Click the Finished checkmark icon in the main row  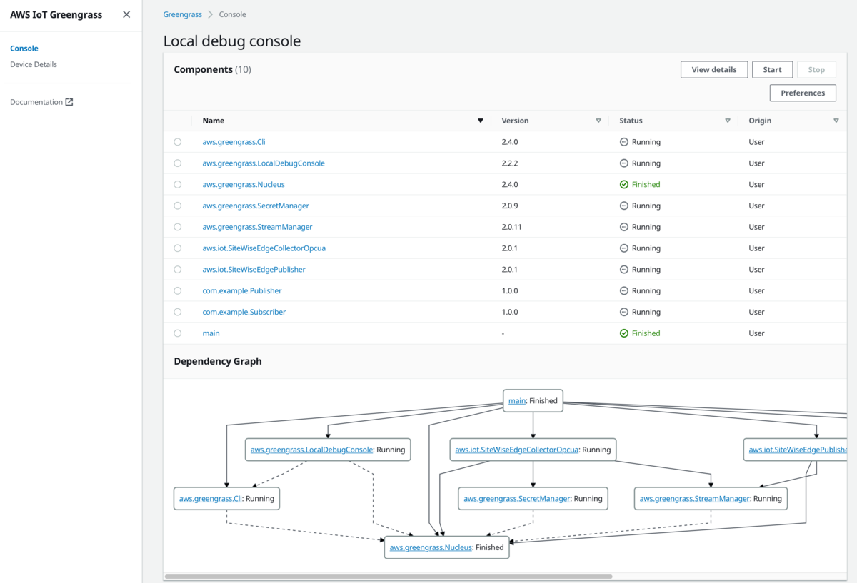(x=624, y=333)
